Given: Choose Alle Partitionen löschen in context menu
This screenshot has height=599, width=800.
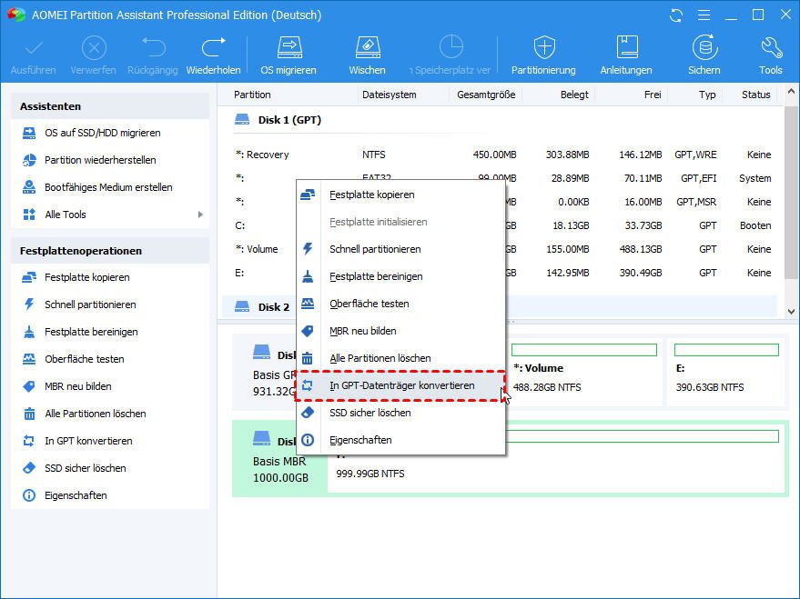Looking at the screenshot, I should 401,359.
